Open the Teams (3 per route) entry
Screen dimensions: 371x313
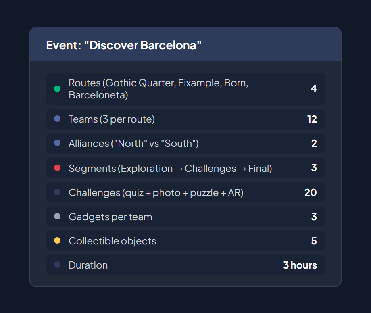[x=185, y=119]
